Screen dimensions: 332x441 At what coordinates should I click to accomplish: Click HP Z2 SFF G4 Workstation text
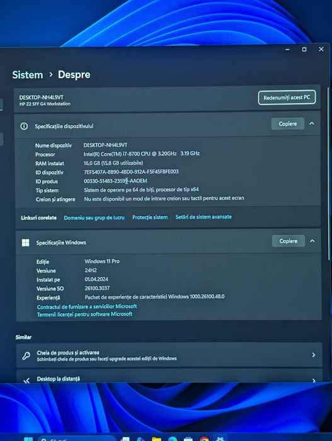[45, 104]
